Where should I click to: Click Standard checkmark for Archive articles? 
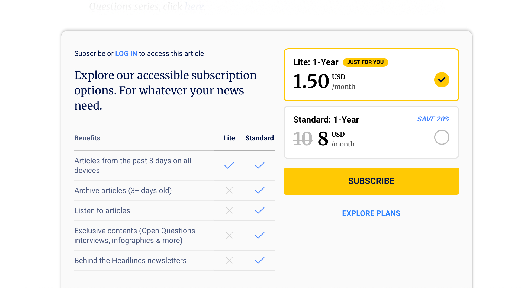[259, 190]
